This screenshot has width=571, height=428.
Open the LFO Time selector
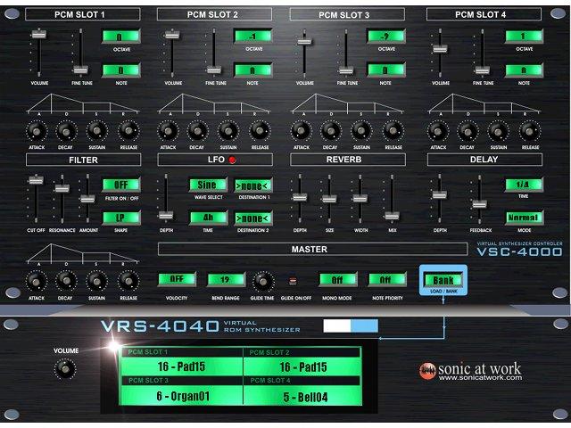pos(209,218)
